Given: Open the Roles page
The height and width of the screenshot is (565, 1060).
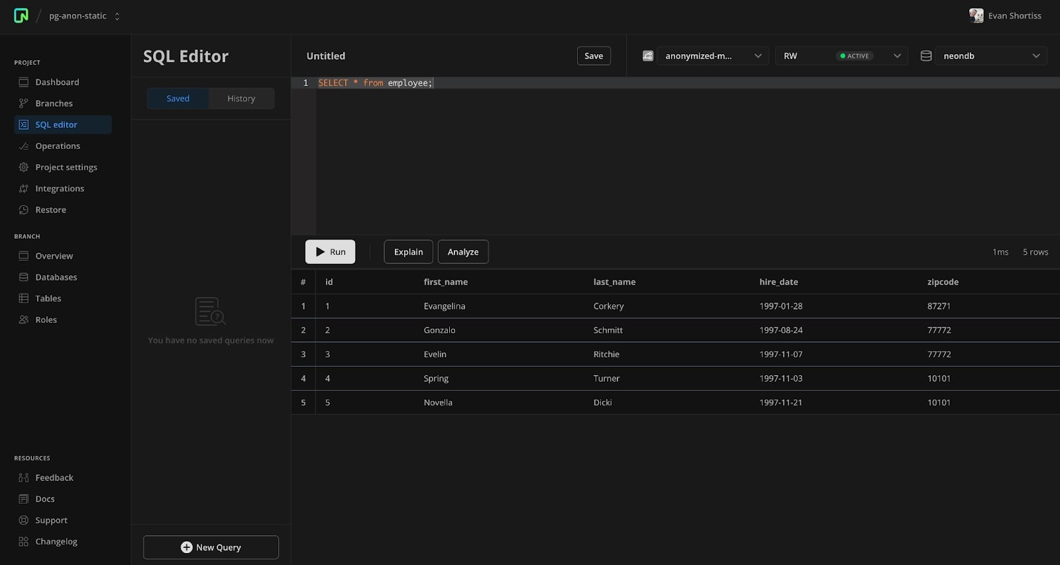Looking at the screenshot, I should [46, 320].
